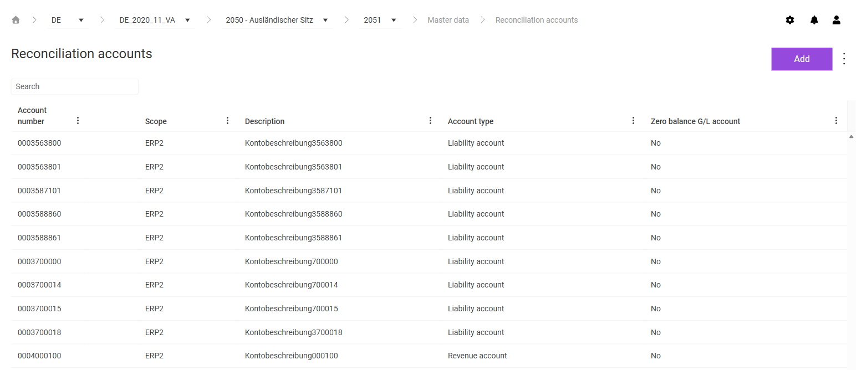This screenshot has width=867, height=370.
Task: Click No value in row 0003563800
Action: (656, 143)
